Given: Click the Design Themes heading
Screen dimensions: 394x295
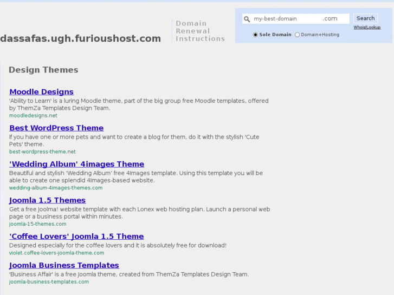Looking at the screenshot, I should (x=43, y=70).
